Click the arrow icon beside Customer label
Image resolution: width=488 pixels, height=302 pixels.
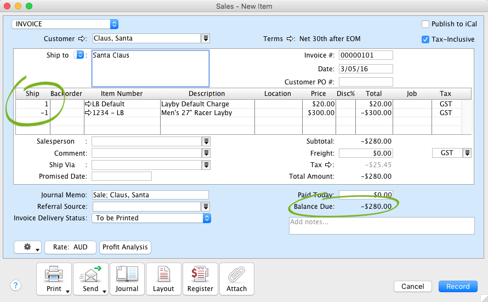(x=82, y=39)
